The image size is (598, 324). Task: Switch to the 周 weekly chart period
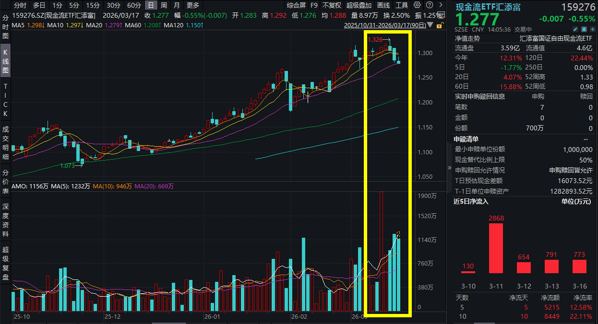[164, 5]
